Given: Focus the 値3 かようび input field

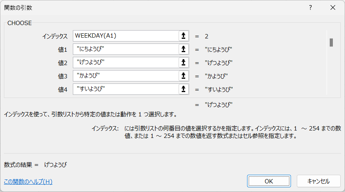Looking at the screenshot, I should click(126, 76).
